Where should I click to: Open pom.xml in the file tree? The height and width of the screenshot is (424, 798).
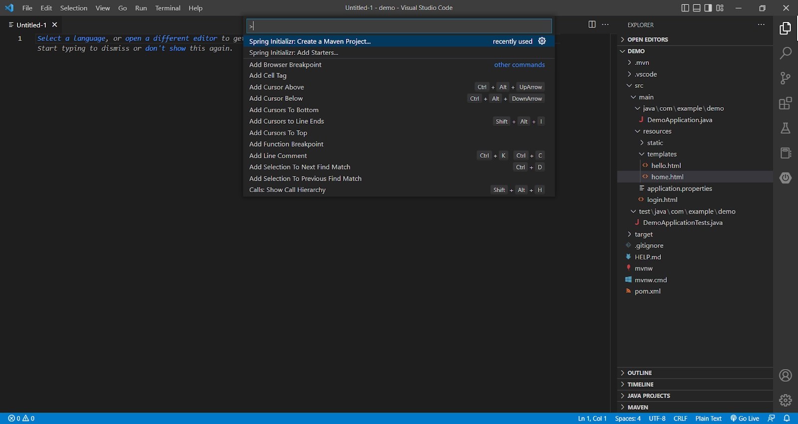click(695, 291)
